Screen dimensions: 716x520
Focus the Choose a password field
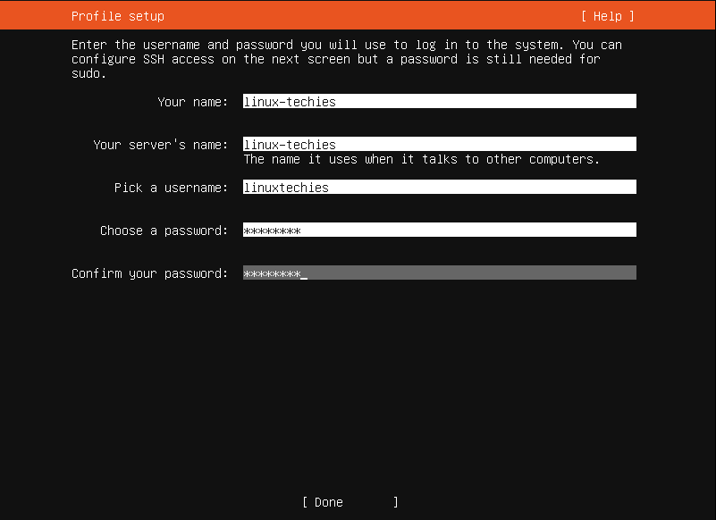coord(439,231)
